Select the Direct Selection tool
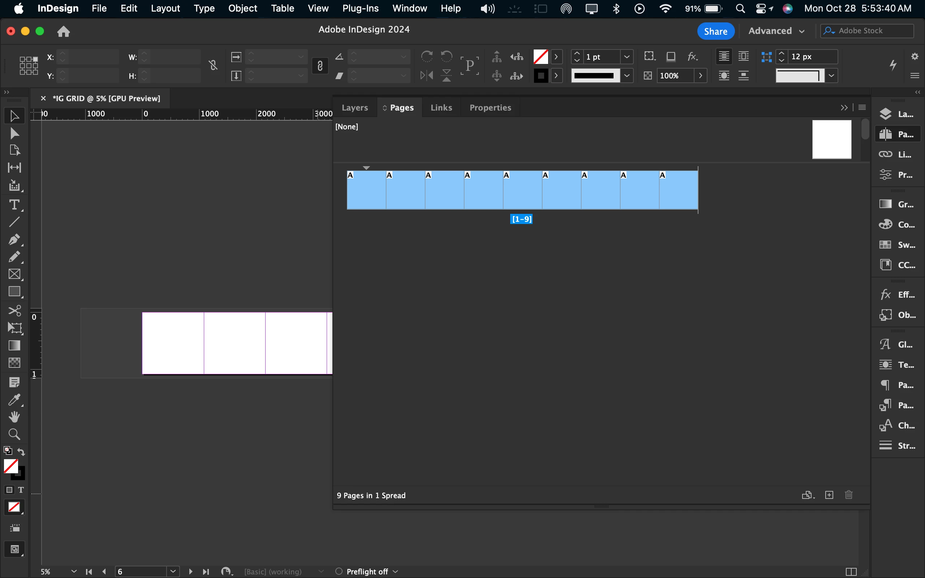 coord(14,133)
